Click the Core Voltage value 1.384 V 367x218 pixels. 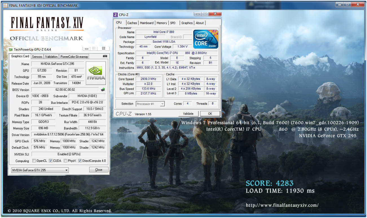tap(182, 46)
